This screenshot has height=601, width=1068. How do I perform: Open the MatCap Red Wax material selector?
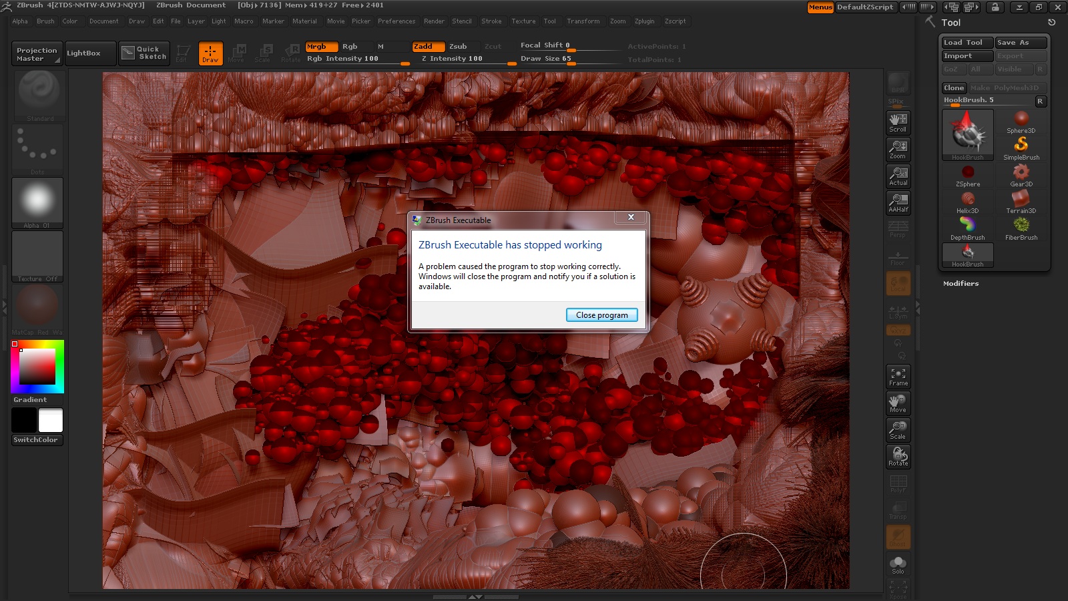(37, 310)
